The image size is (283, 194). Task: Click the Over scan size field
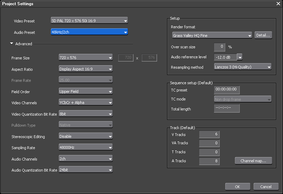(x=219, y=47)
